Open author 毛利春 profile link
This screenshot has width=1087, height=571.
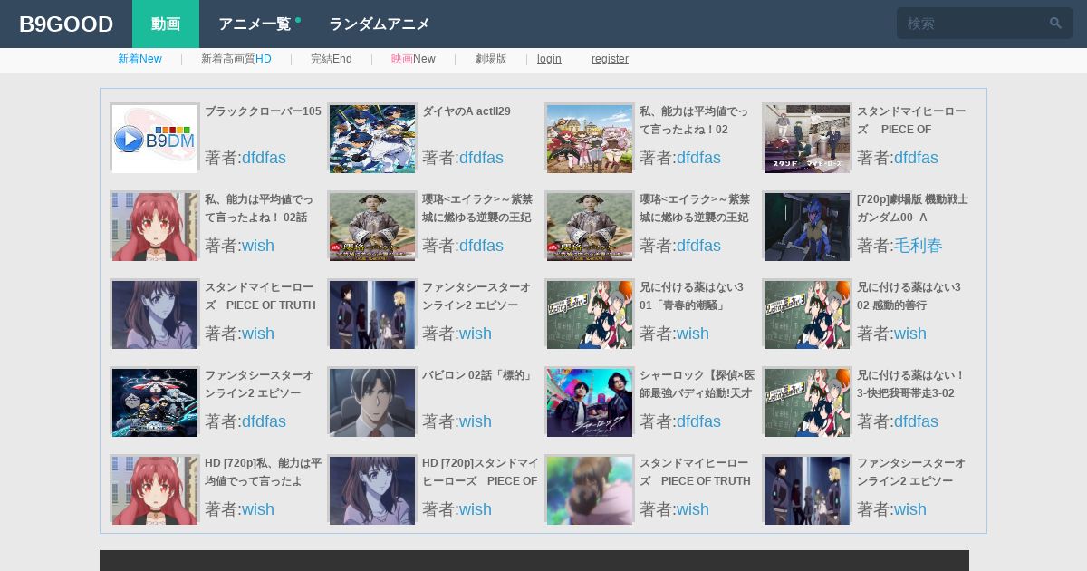919,246
